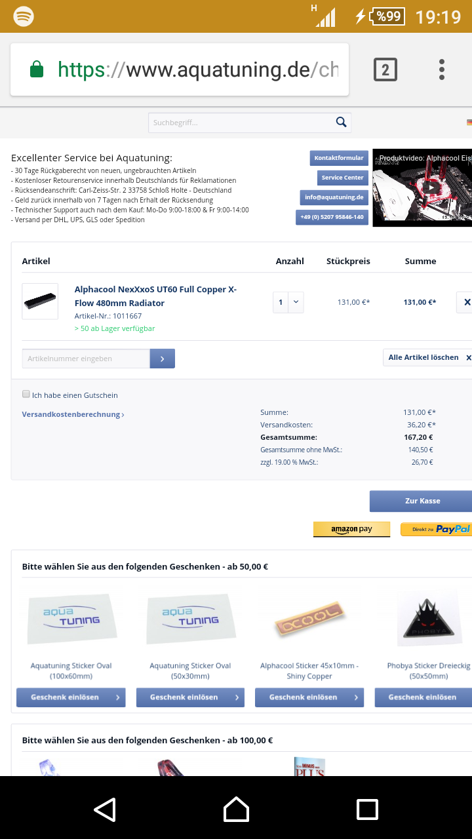472x839 pixels.
Task: Focus the Artikelnummer eingeben field
Action: coord(86,359)
